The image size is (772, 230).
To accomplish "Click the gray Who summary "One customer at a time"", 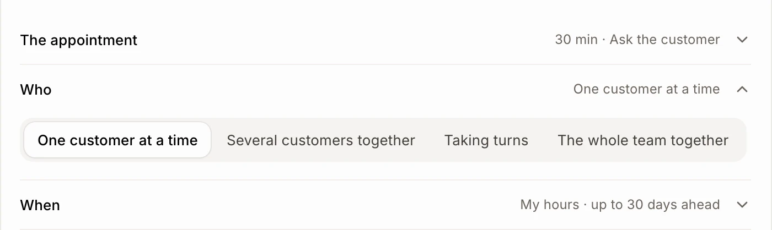I will tap(646, 89).
